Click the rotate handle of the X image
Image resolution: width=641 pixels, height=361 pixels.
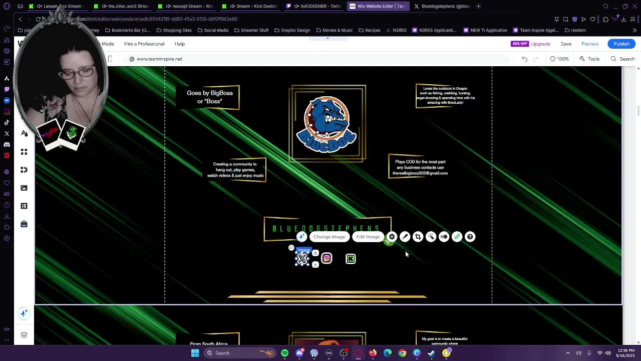[291, 248]
